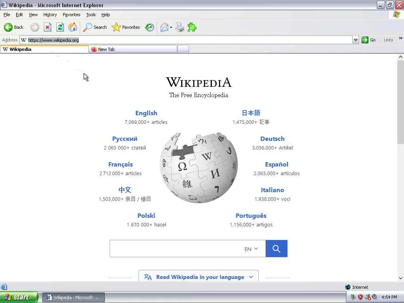Click the Firefox icon on New Tab
404x303 pixels.
pos(94,49)
